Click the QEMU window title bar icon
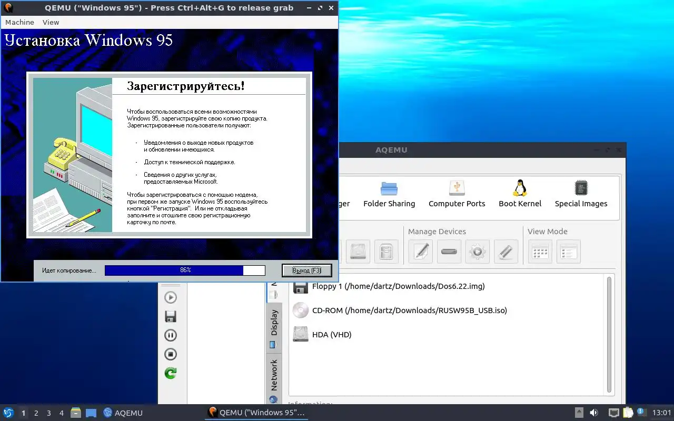Screen dimensions: 674x421 8,8
